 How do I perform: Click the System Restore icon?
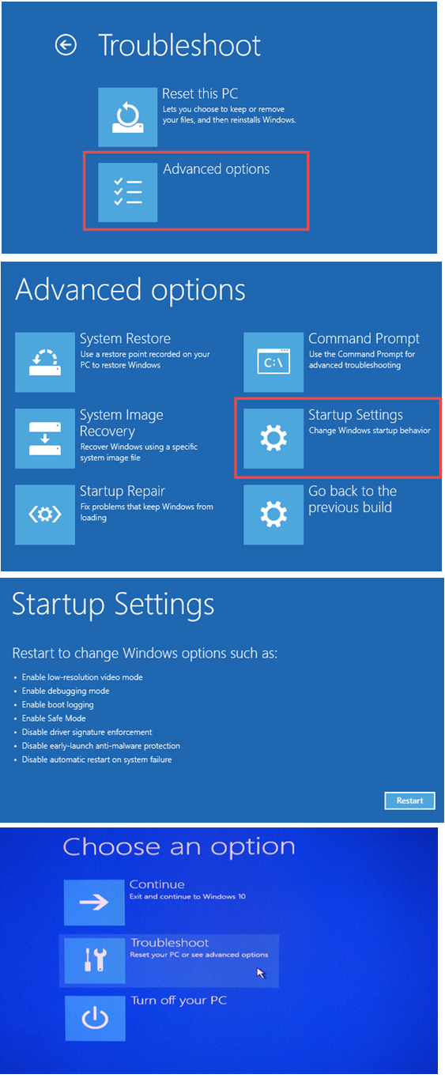click(45, 362)
